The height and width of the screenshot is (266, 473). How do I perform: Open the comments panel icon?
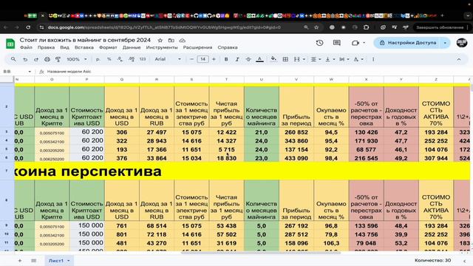(x=337, y=43)
